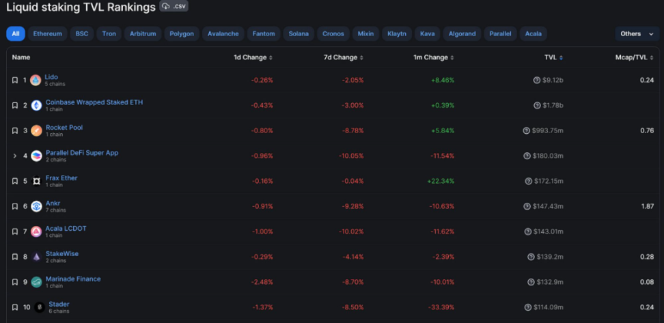Open TVL info icon next to $1.78b
Screen dimensions: 664x323
[536, 105]
